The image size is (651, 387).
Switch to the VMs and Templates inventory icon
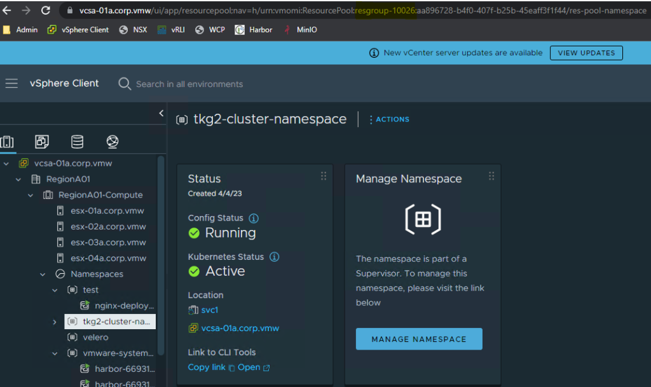point(41,141)
